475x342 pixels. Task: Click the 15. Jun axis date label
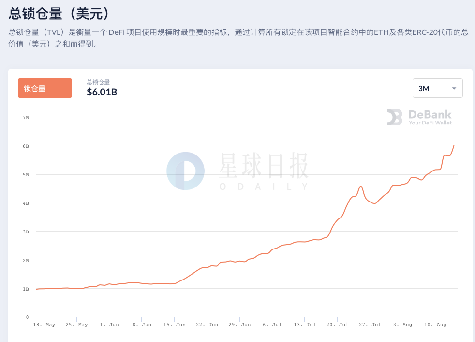(175, 325)
